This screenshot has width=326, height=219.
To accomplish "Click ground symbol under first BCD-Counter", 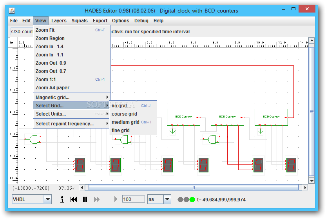I will [x=172, y=131].
